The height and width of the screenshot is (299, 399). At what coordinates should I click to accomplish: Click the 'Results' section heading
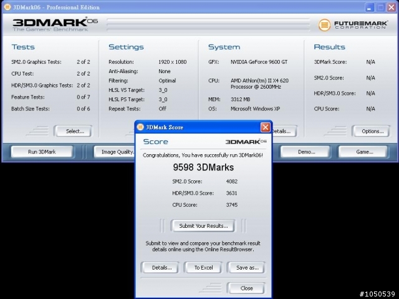tap(330, 47)
